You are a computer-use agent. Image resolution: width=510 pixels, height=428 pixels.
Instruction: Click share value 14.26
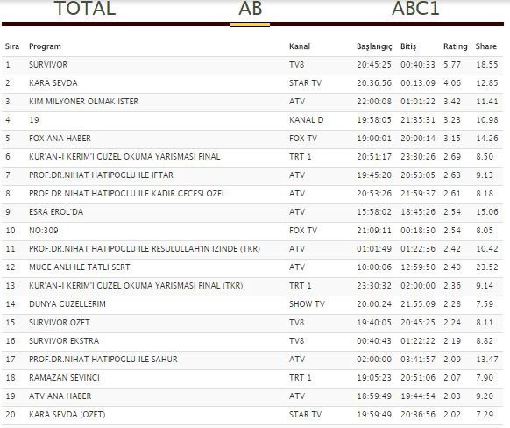click(x=487, y=138)
